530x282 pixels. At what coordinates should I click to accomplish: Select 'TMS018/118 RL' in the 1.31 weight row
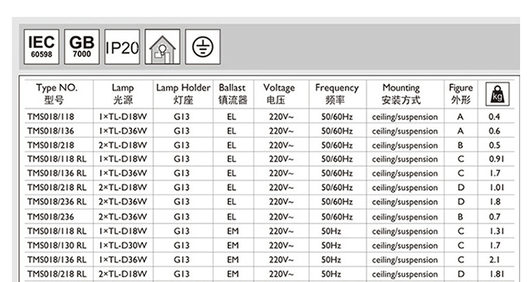(57, 231)
